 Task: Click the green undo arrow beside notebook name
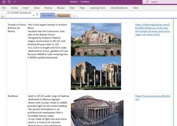click(x=37, y=15)
